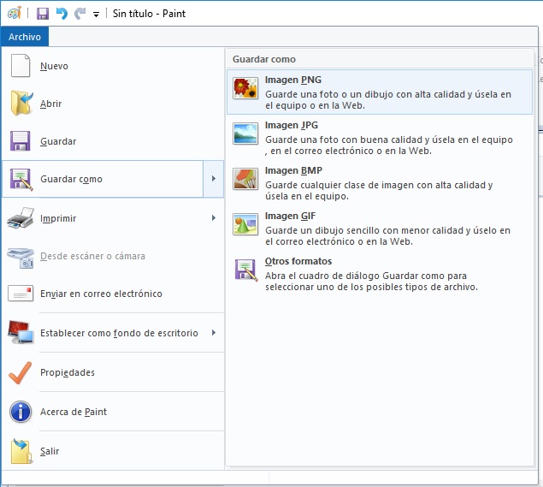Click the folder icon for Abrir
The image size is (543, 487).
click(x=21, y=103)
